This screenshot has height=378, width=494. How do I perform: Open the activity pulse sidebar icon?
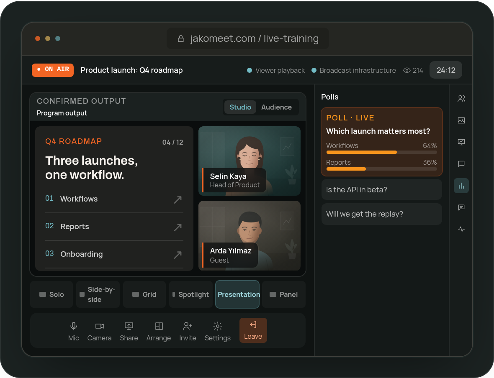(461, 229)
